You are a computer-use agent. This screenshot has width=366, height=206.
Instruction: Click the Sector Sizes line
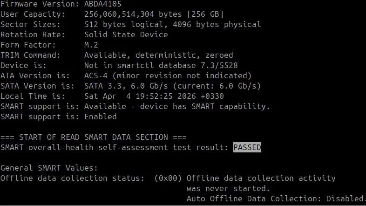130,25
